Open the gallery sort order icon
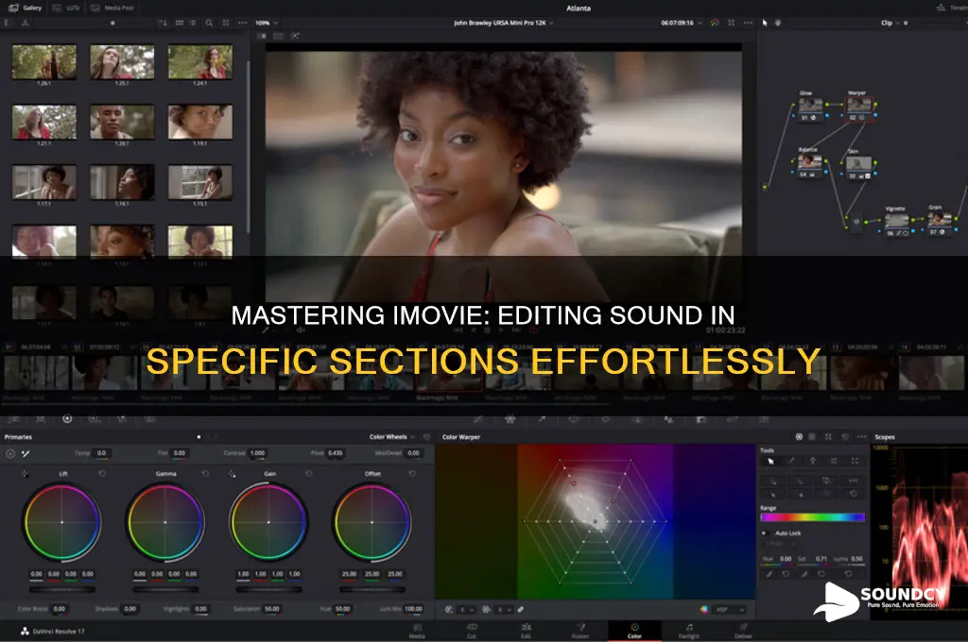The height and width of the screenshot is (642, 968). click(163, 23)
